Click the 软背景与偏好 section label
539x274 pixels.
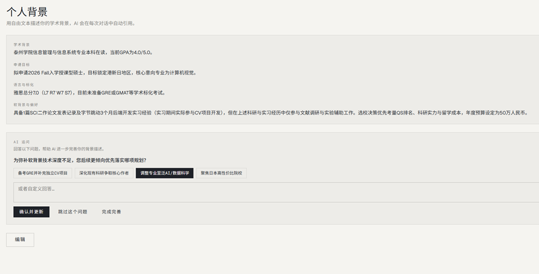point(26,104)
